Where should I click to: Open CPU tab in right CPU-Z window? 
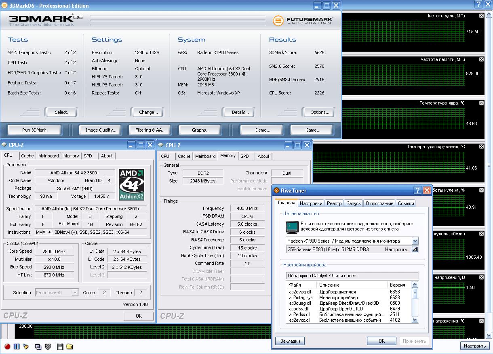tap(165, 156)
